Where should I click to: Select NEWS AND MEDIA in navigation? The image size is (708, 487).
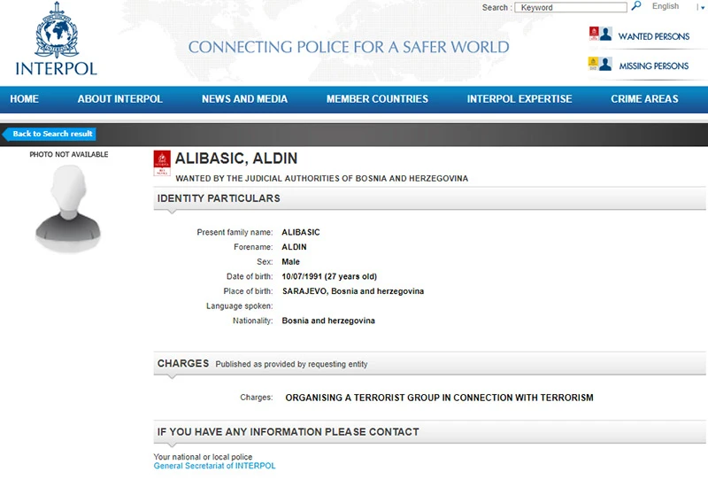(x=244, y=99)
